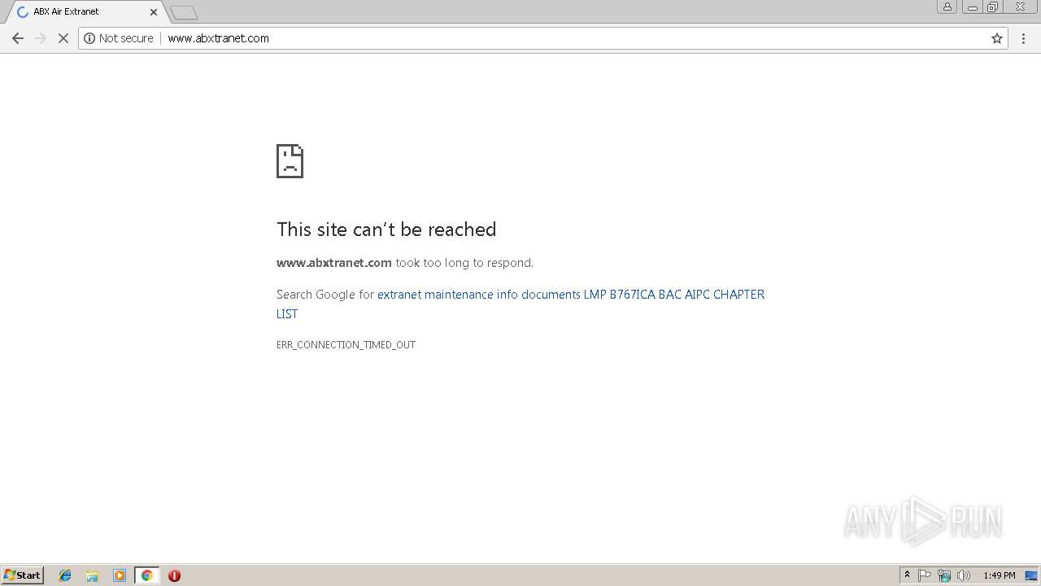
Task: Open Action Center flag icon in tray
Action: [x=925, y=575]
